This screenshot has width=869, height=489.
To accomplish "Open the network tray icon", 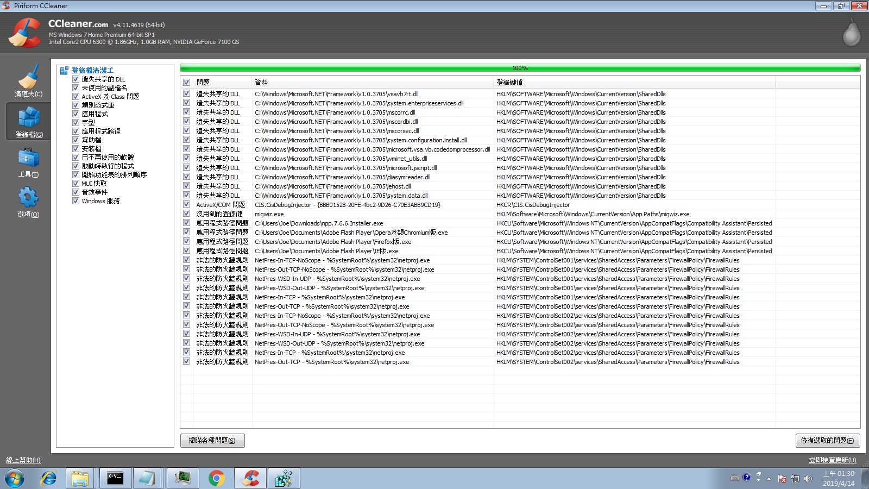I will (x=795, y=479).
